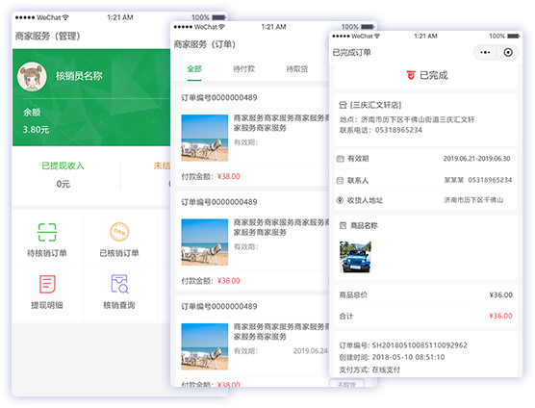The height and width of the screenshot is (408, 535).
Task: Open first order beach product thumbnail
Action: [x=205, y=138]
